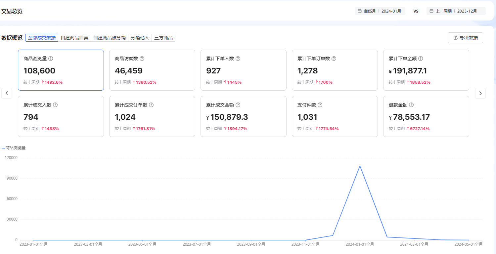Image resolution: width=496 pixels, height=254 pixels.
Task: Select the 累计成交人数 metric card
Action: pos(61,116)
